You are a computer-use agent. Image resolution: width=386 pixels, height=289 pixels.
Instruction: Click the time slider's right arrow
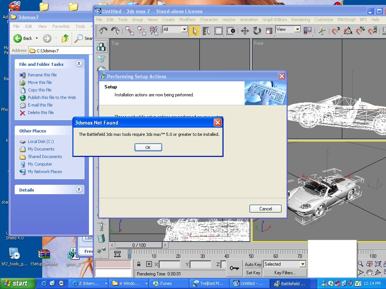[165, 245]
